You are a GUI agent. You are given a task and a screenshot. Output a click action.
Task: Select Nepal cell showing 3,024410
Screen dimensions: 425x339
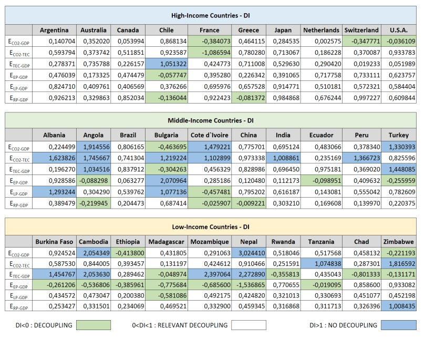[245, 253]
